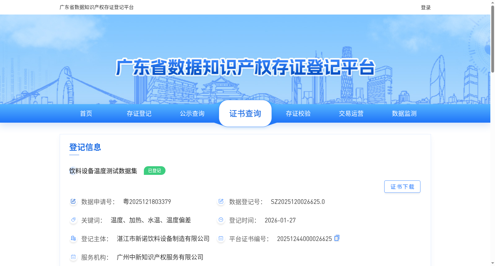The height and width of the screenshot is (266, 495).
Task: Select entity 湛江市新诺饮料设备制造有限公司
Action: point(163,239)
